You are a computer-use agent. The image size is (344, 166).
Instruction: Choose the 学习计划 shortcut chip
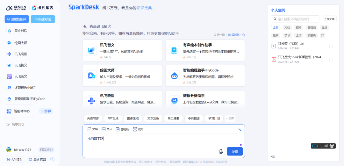[x=214, y=118]
